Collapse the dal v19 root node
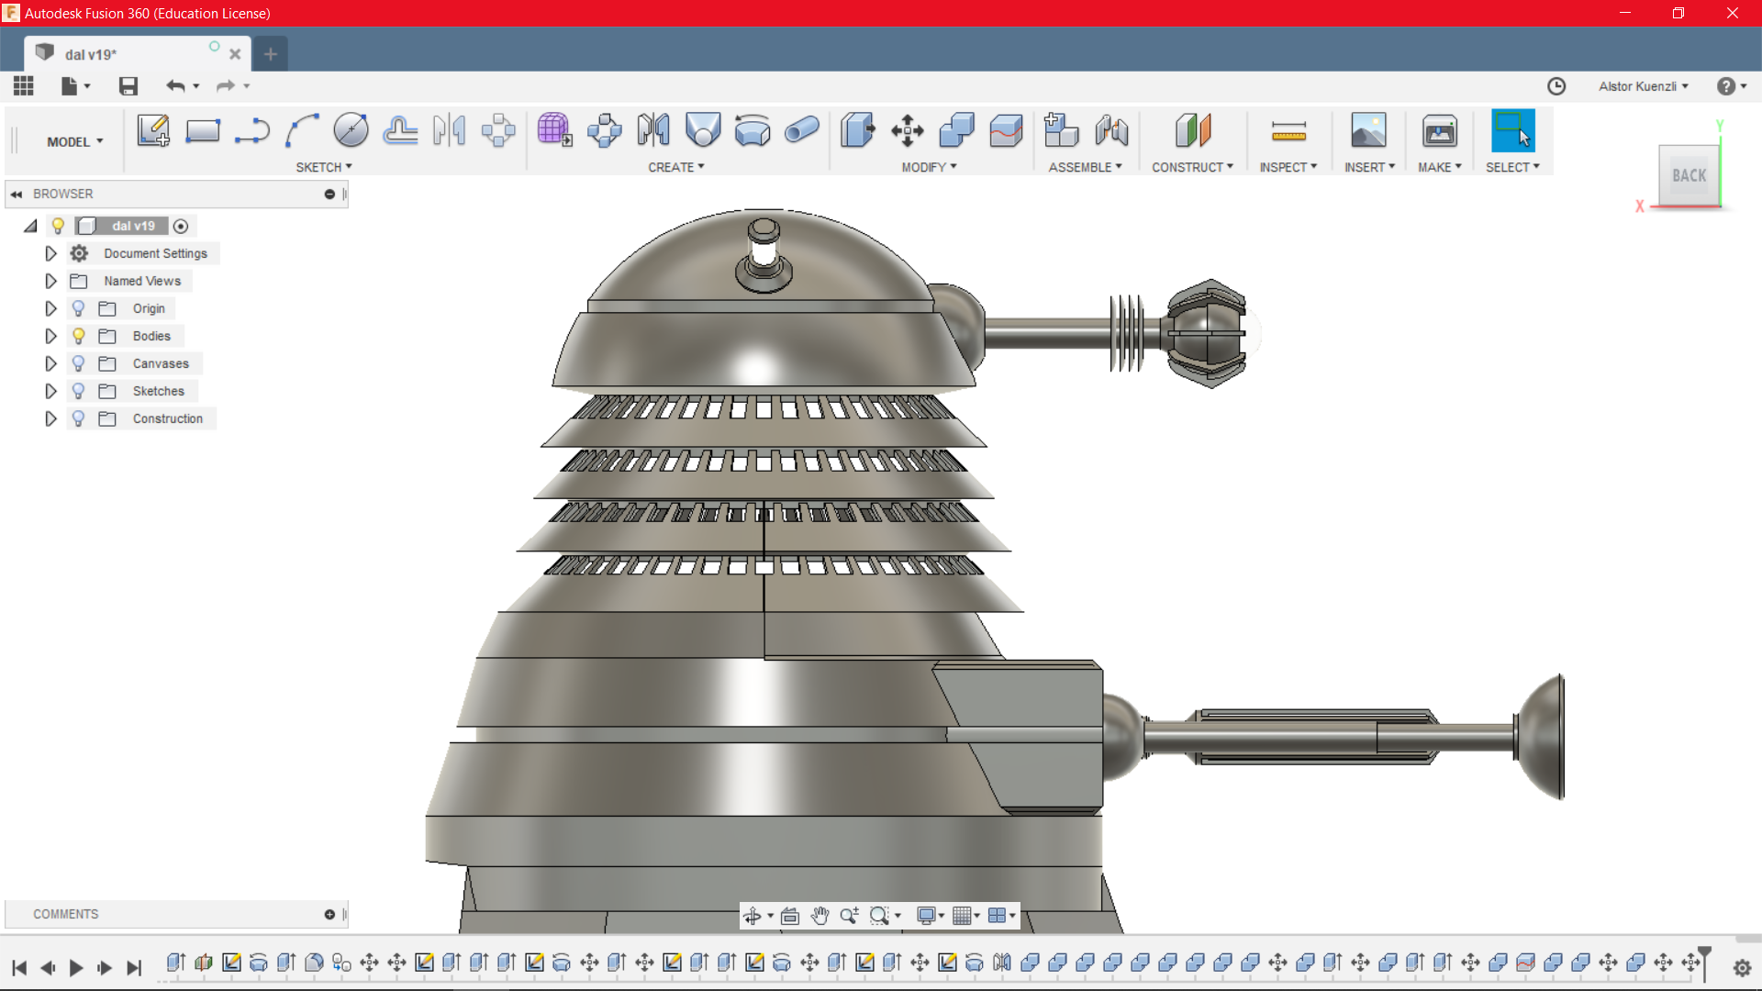The height and width of the screenshot is (991, 1762). tap(30, 226)
